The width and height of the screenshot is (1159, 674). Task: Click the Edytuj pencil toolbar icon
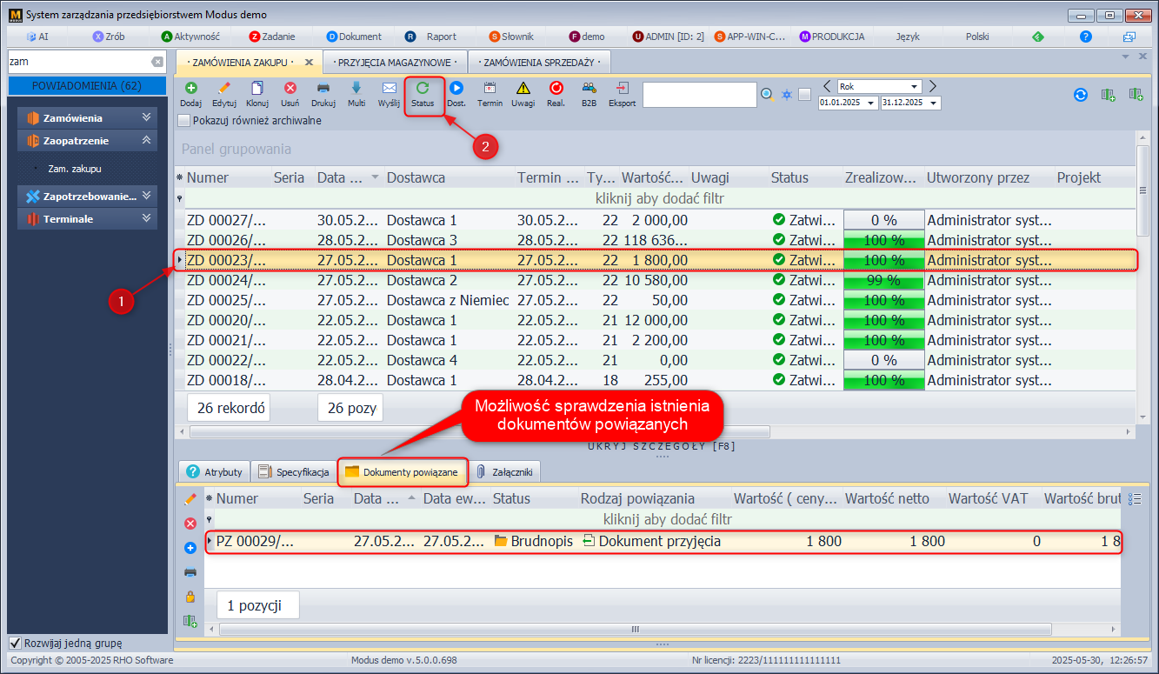[x=223, y=89]
